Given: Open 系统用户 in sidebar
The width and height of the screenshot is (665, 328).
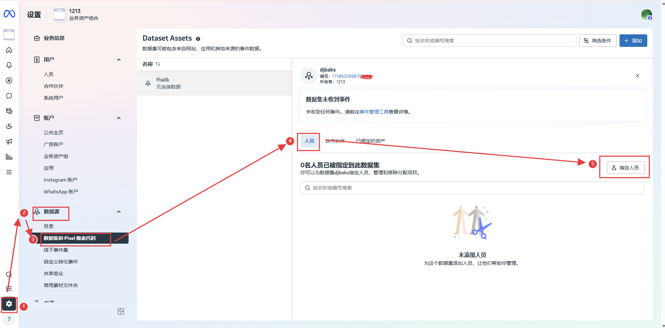Looking at the screenshot, I should [x=54, y=98].
